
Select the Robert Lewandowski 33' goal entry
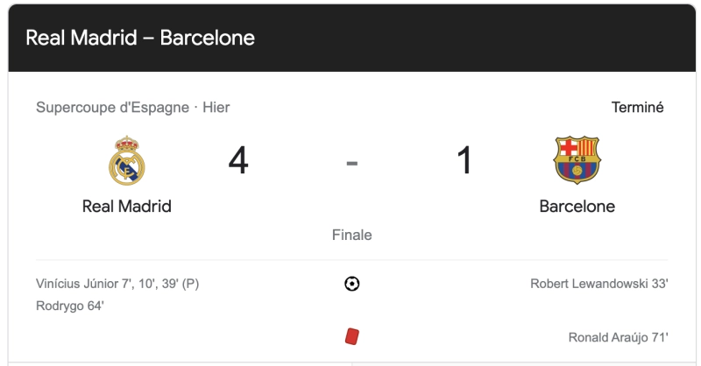pyautogui.click(x=599, y=284)
